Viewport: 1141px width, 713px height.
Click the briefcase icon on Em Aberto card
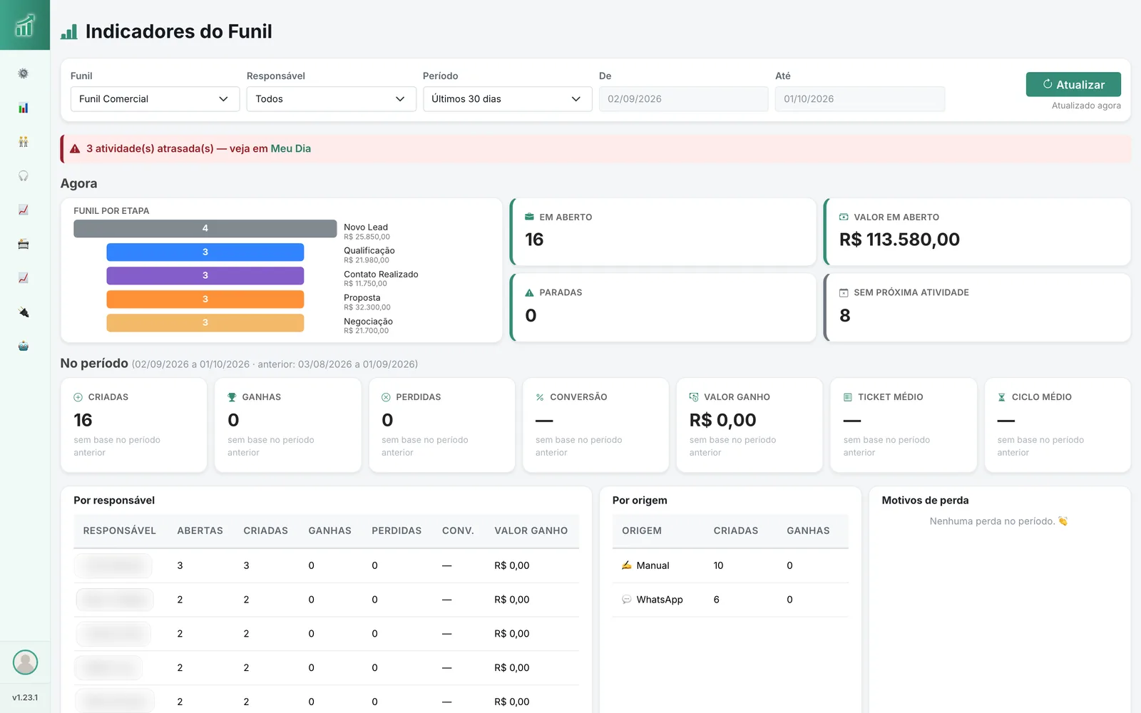(529, 217)
